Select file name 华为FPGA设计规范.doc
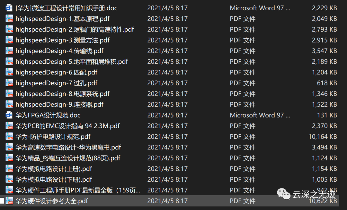This screenshot has height=210, width=347. (48, 115)
